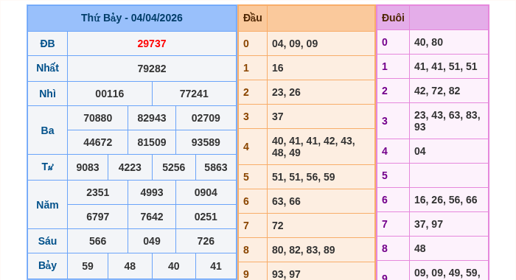This screenshot has height=280, width=516.
Task: Select seventh prize number 48 in Bảy row
Action: [x=130, y=266]
